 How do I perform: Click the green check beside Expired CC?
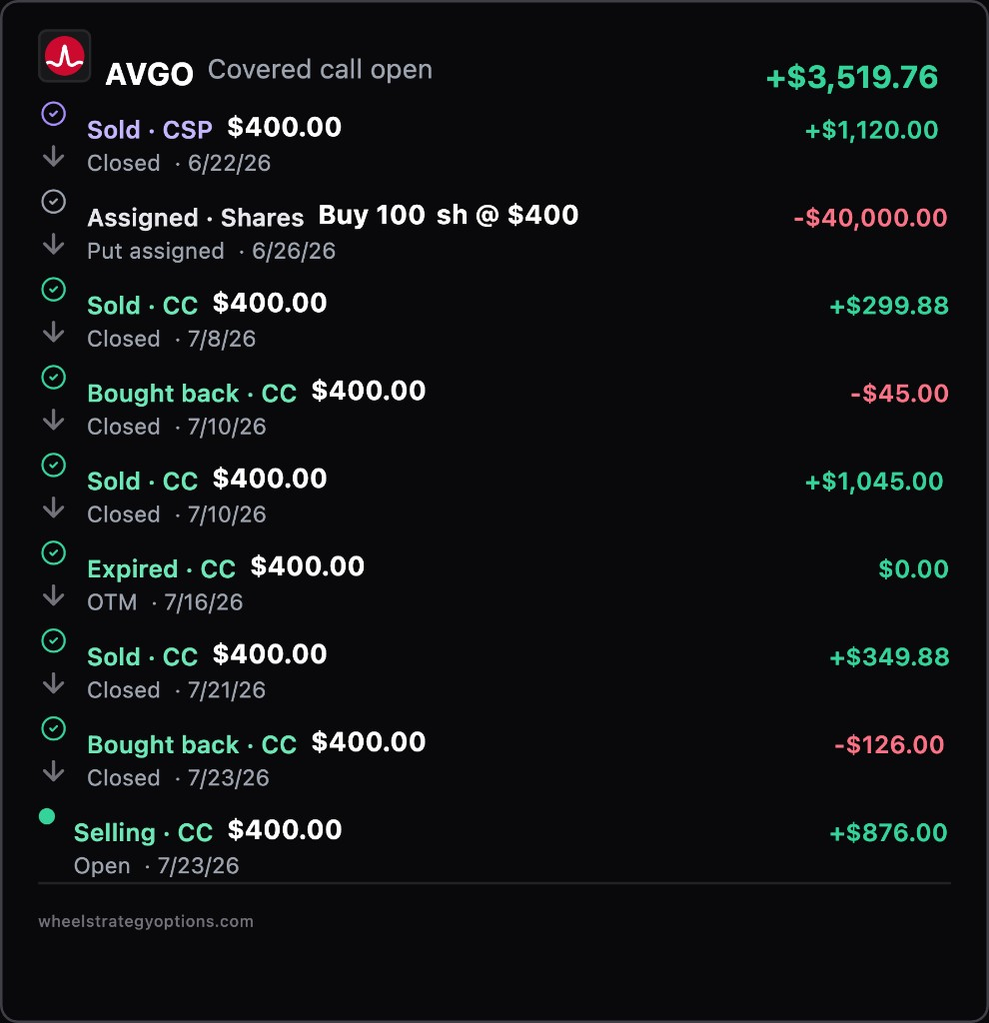point(54,552)
